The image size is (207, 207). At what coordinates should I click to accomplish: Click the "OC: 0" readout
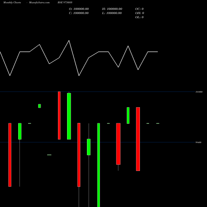(140, 9)
